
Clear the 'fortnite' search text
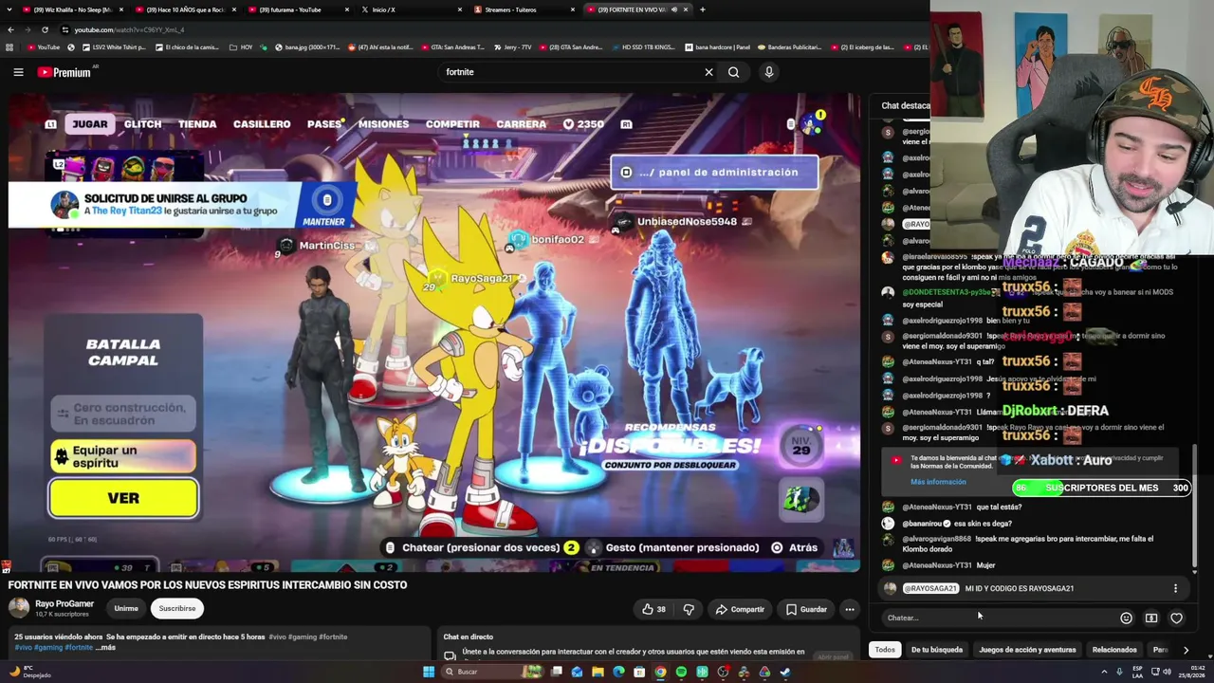(708, 72)
